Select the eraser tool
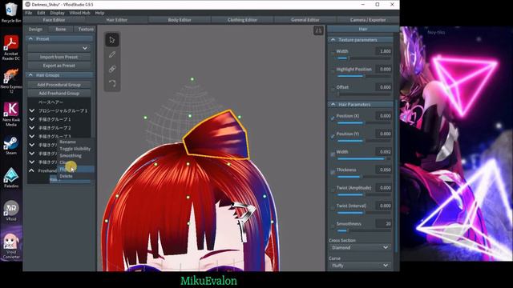Viewport: 513px width, 288px height. pos(112,69)
